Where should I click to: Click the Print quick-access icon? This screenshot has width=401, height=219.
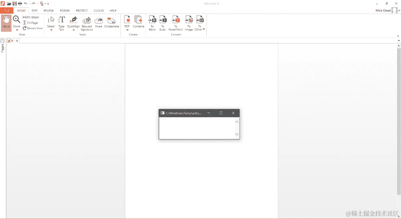point(20,4)
